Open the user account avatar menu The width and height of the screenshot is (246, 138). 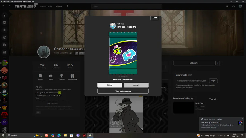(240, 6)
